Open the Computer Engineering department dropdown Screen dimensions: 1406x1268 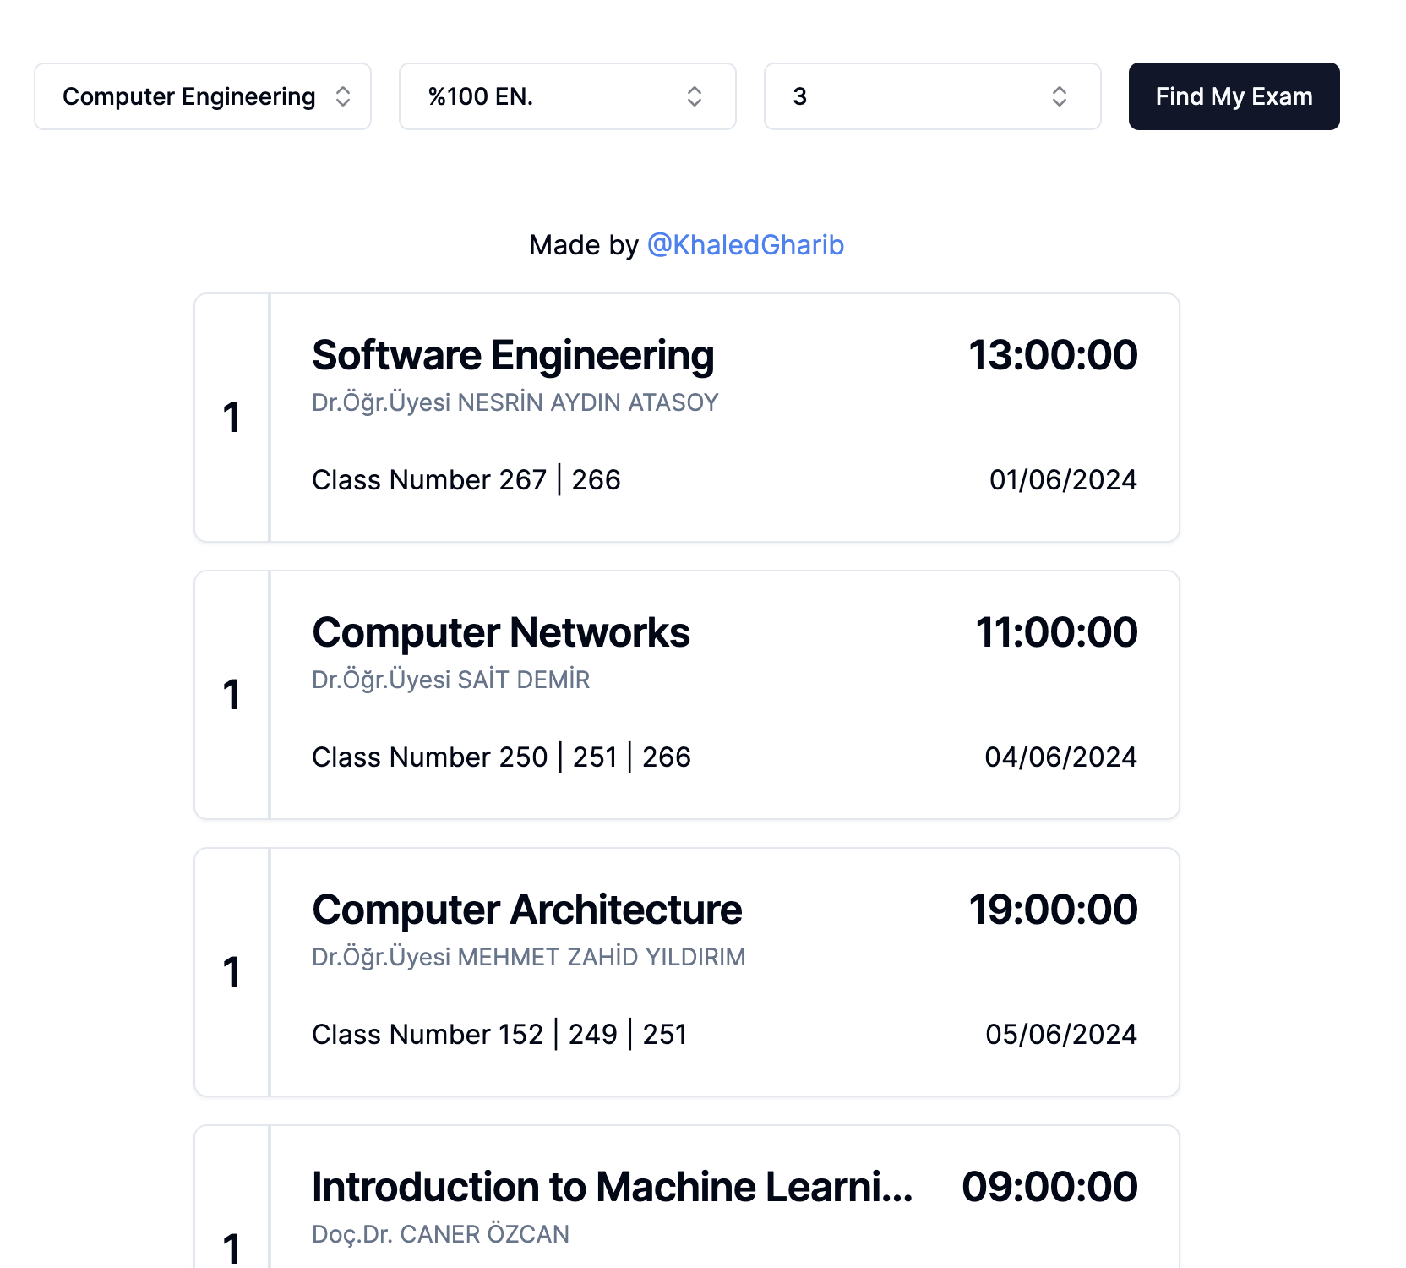tap(203, 96)
